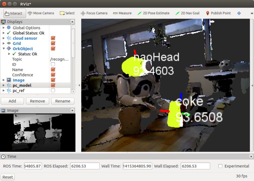Expand the Image display row
The height and width of the screenshot is (181, 254).
[x=3, y=80]
